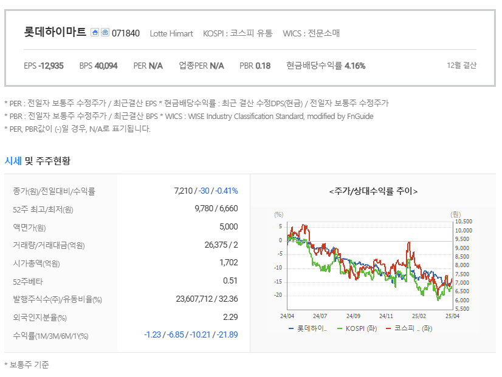
Task: Click the green KOSPI (좌) legend entry
Action: click(357, 328)
